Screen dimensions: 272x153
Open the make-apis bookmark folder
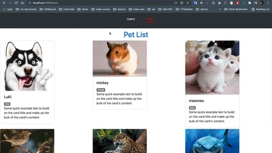tap(137, 9)
